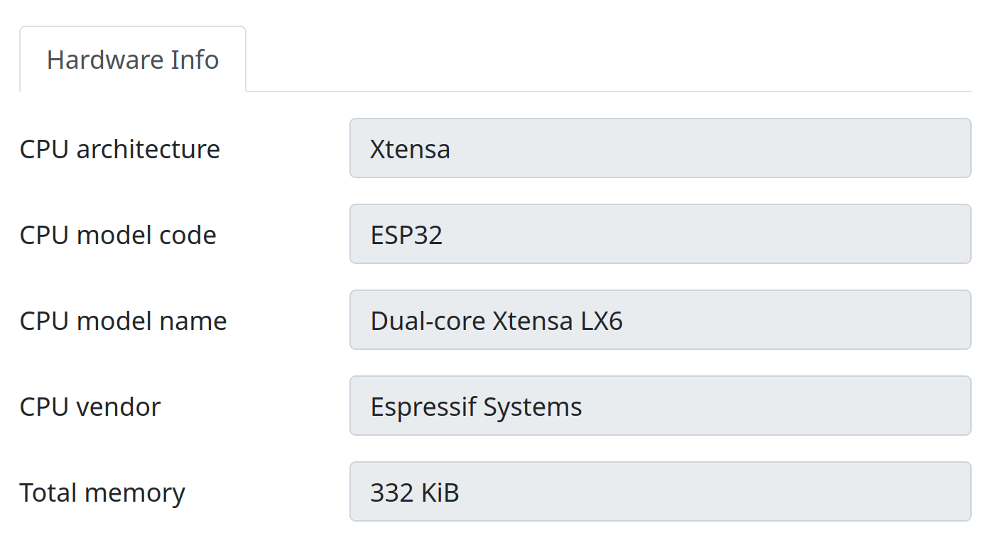Click the CPU vendor label
The height and width of the screenshot is (545, 993).
[89, 406]
